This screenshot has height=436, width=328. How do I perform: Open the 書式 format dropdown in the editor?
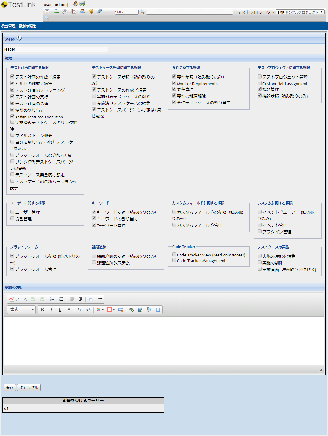coord(21,310)
